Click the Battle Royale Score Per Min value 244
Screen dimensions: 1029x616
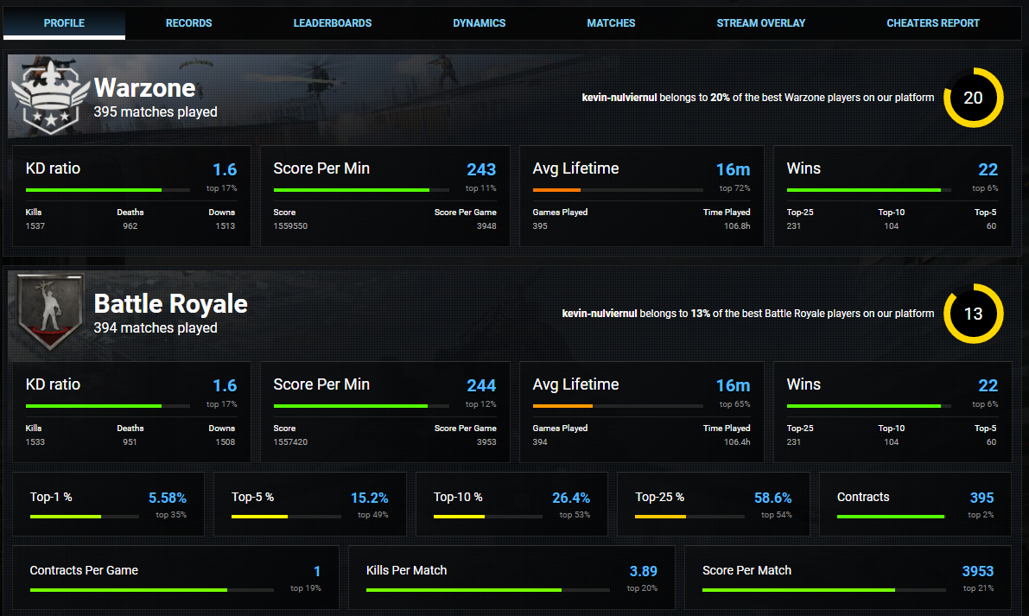(481, 385)
